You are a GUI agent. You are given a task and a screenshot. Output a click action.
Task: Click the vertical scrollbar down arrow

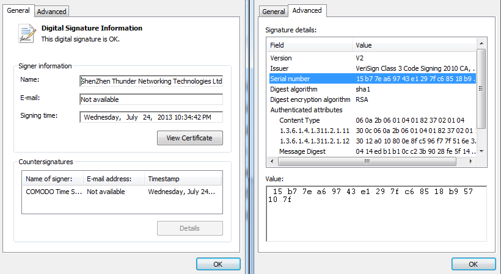coord(481,151)
